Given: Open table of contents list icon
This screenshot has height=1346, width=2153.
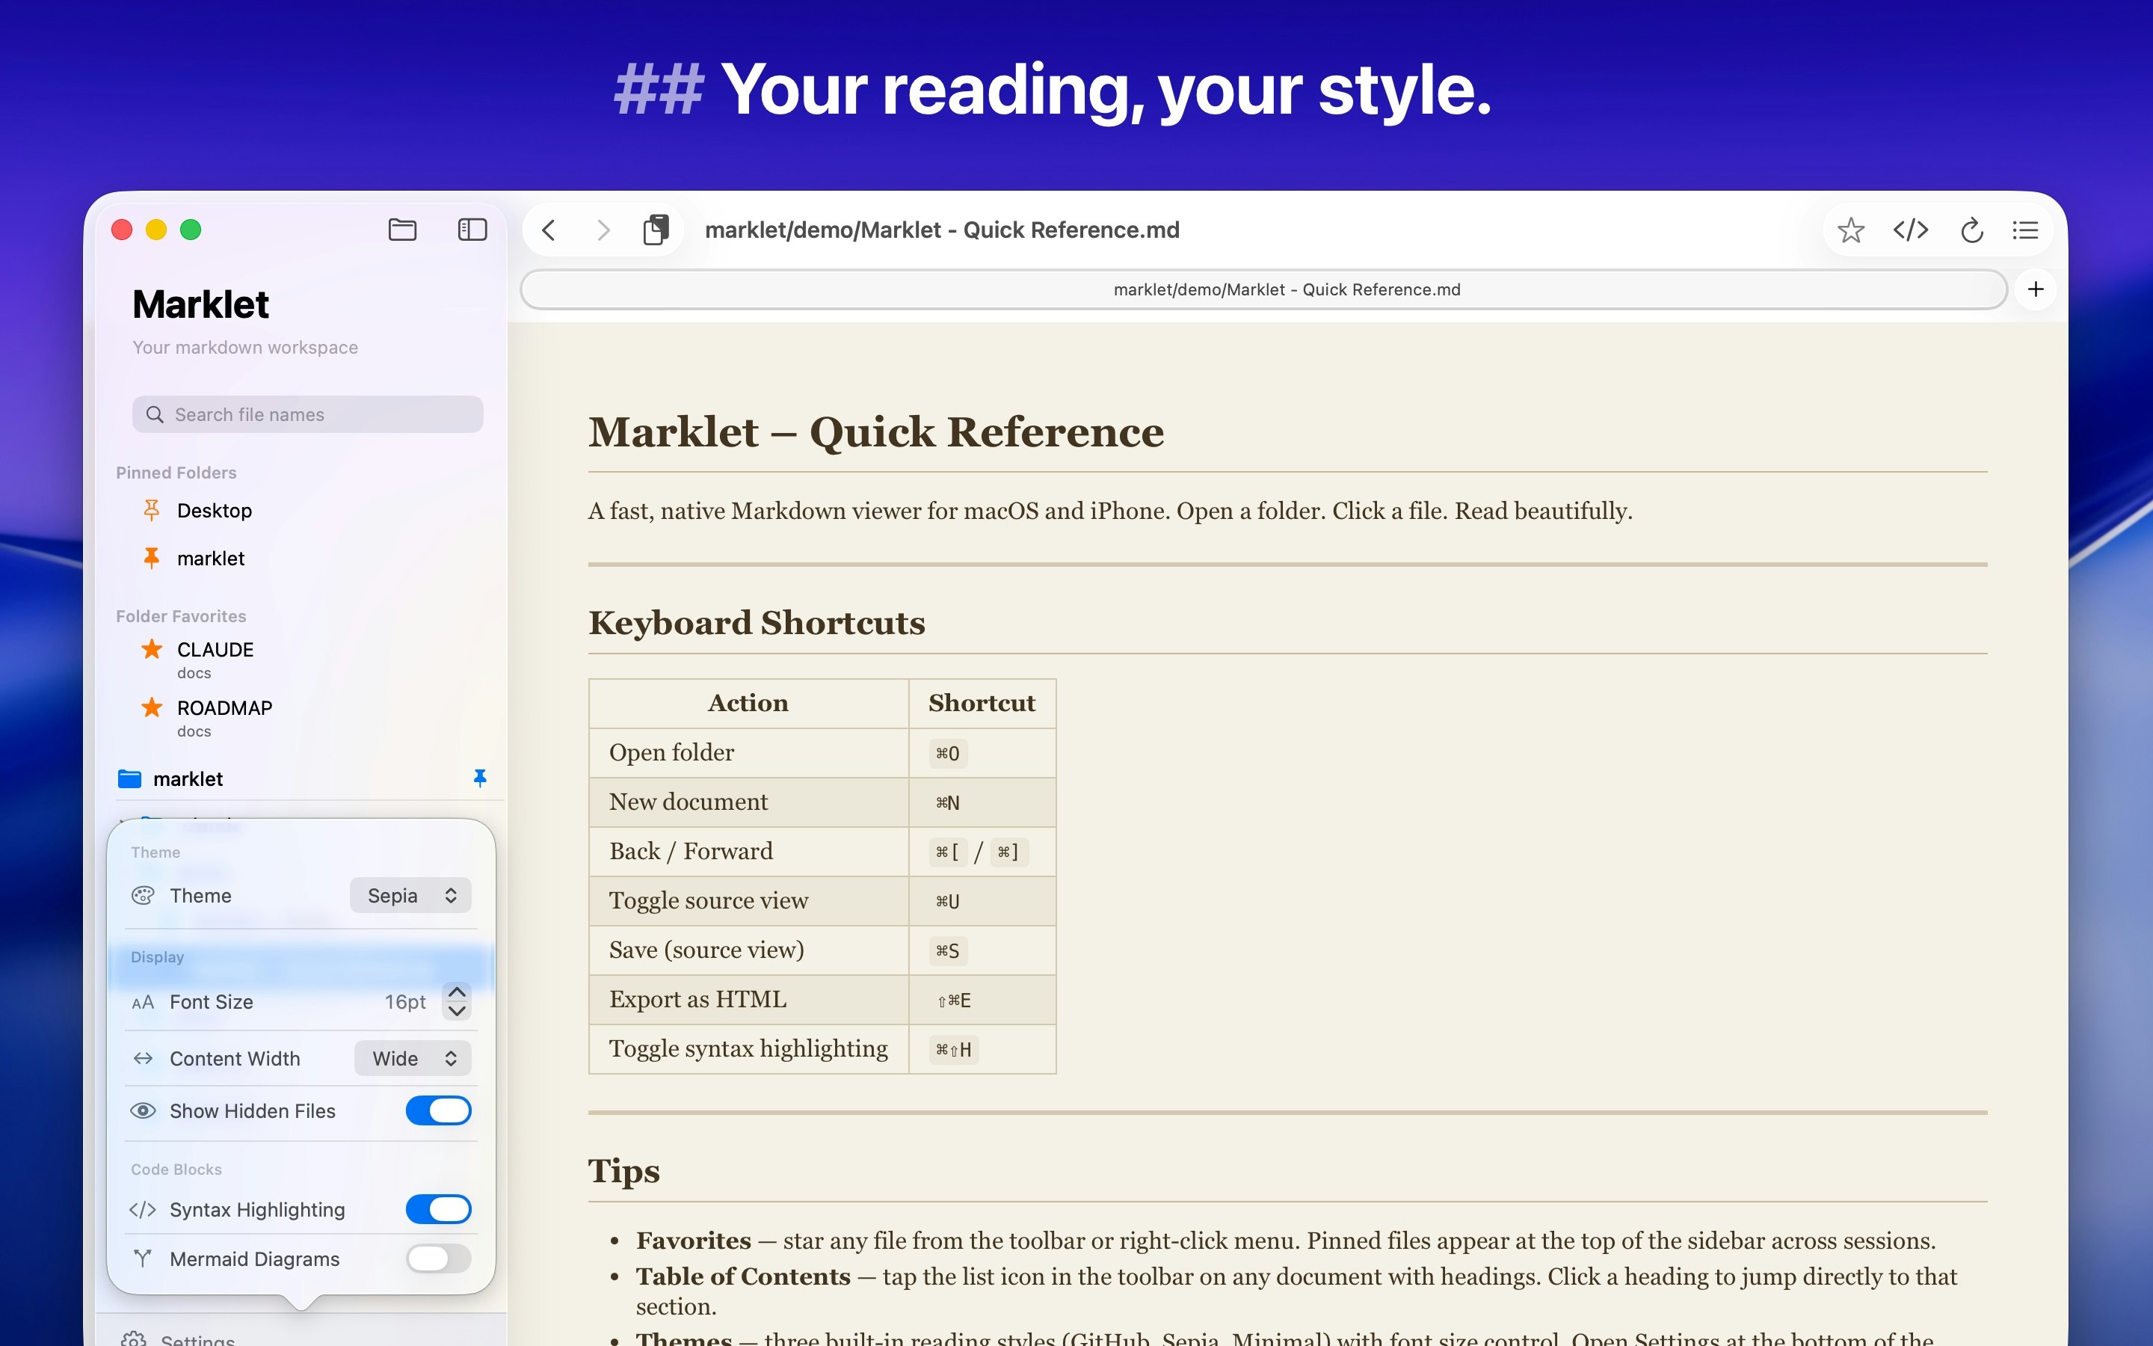Looking at the screenshot, I should click(x=2025, y=230).
